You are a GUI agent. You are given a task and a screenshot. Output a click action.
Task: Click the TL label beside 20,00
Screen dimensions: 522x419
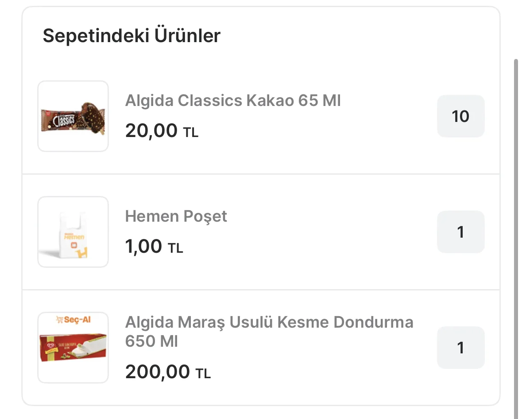point(191,133)
